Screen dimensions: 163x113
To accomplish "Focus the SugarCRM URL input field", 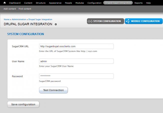I will [x=76, y=46].
